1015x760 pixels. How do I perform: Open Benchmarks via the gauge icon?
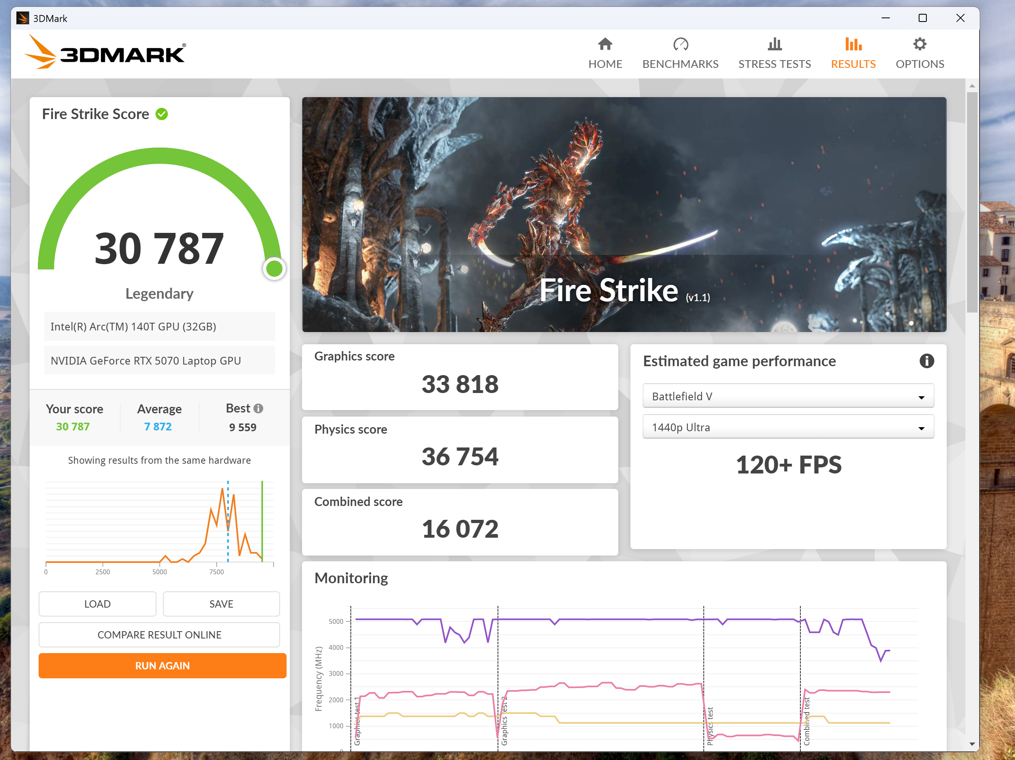pyautogui.click(x=680, y=44)
